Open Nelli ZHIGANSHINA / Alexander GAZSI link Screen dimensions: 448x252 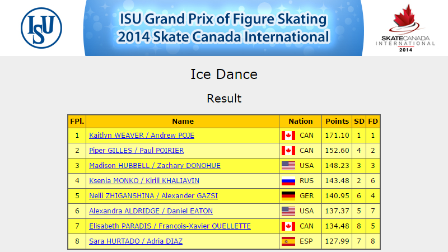click(x=153, y=196)
